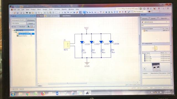The height and width of the screenshot is (99, 177).
Task: Click the navigate forward round arrow button
Action: click(144, 9)
